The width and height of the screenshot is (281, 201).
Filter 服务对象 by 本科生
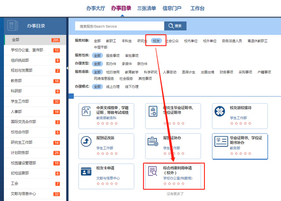(127, 41)
